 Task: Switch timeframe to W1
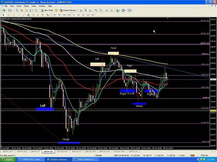(88, 15)
